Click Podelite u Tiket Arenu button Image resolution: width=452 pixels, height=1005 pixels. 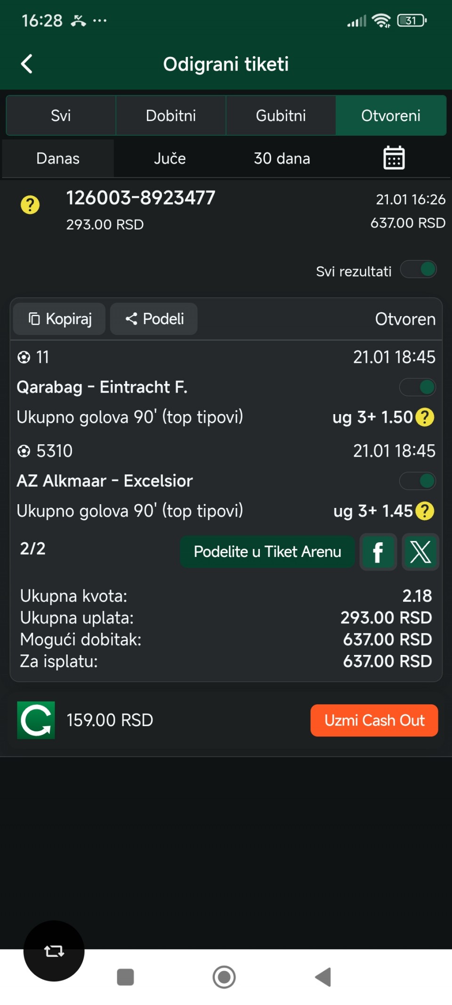(267, 552)
